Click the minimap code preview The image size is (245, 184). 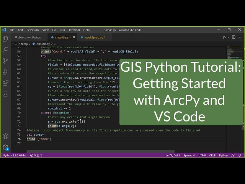234,53
